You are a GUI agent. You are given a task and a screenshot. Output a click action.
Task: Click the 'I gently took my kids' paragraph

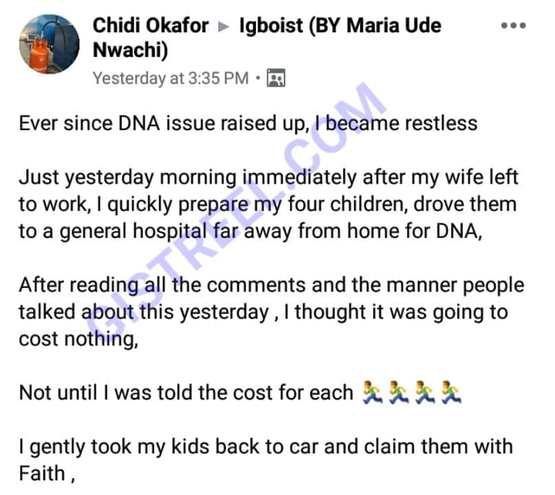point(266,460)
